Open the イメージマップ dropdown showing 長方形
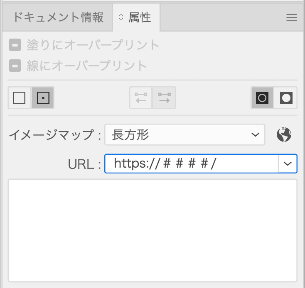 [184, 134]
